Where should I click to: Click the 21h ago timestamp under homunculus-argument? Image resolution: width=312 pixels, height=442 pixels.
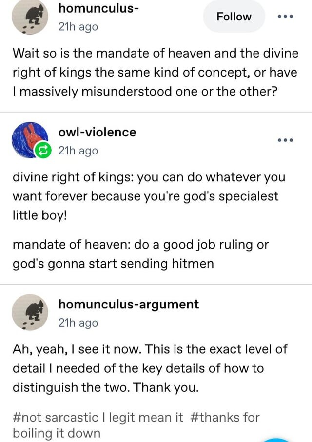(x=78, y=323)
